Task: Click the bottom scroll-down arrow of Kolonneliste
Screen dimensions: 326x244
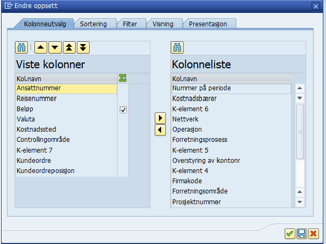Action: 300,202
